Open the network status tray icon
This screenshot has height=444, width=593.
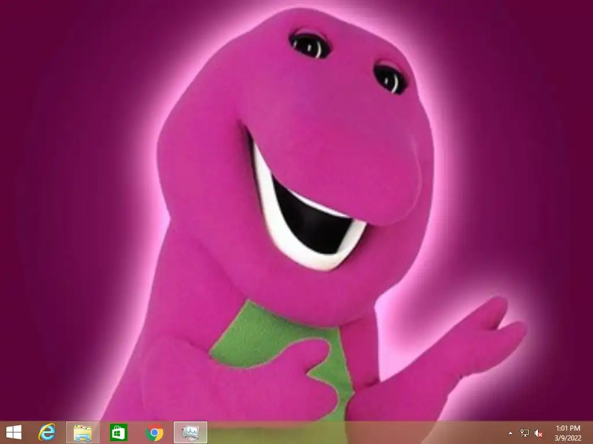tap(524, 432)
